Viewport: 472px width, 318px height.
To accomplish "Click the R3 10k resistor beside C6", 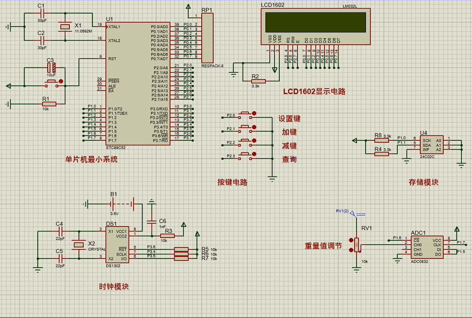I will [x=168, y=236].
